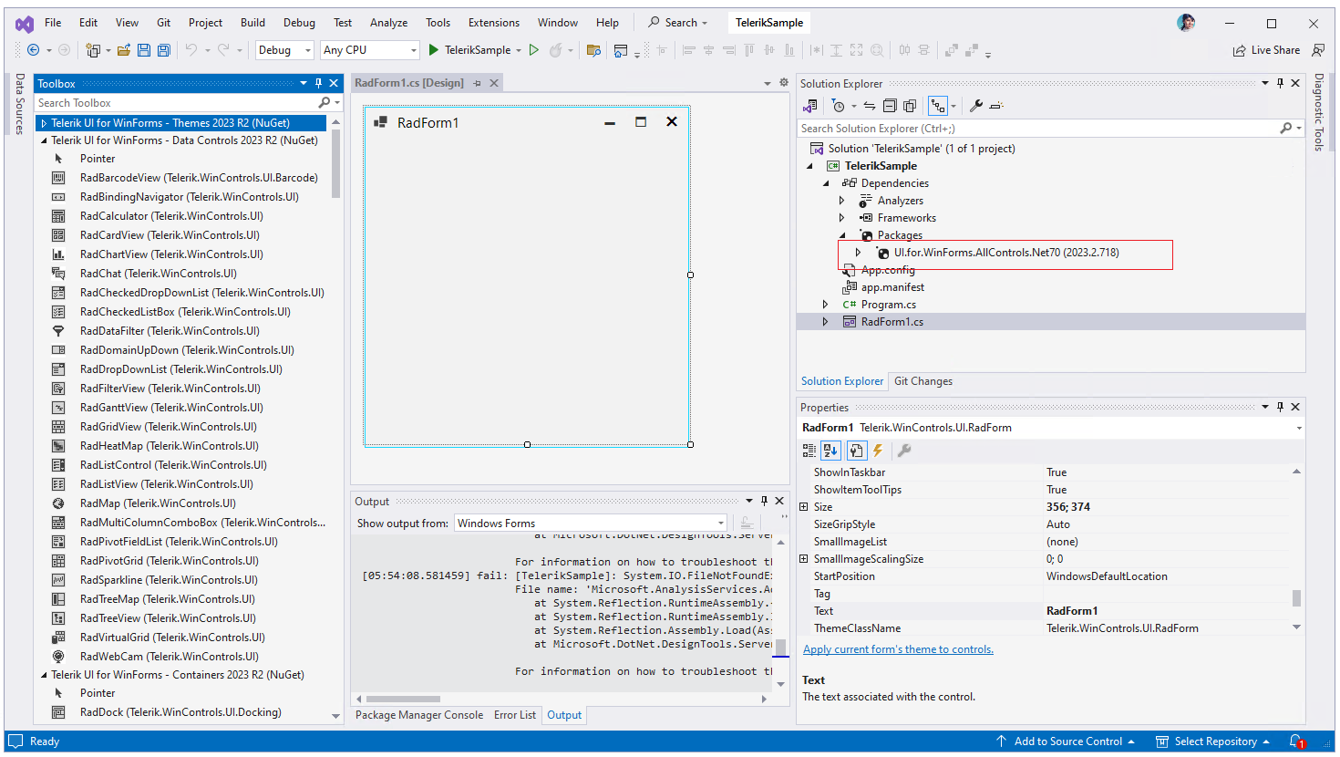The width and height of the screenshot is (1340, 757).
Task: Collapse Telerik Data Controls toolbox group
Action: tap(44, 140)
